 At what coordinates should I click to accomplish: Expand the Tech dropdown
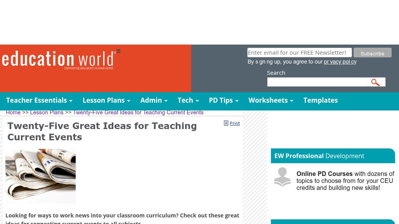pos(185,100)
